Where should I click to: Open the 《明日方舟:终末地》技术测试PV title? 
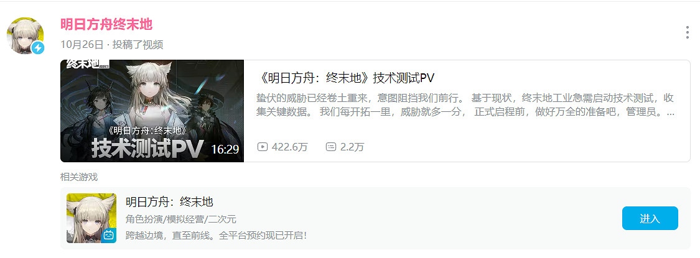(x=346, y=78)
